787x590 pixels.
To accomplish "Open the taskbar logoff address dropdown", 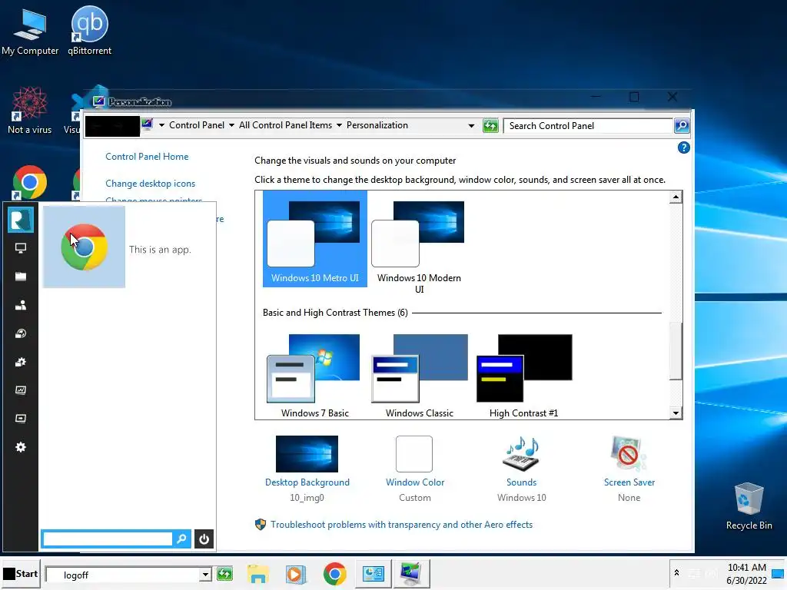I will coord(204,575).
